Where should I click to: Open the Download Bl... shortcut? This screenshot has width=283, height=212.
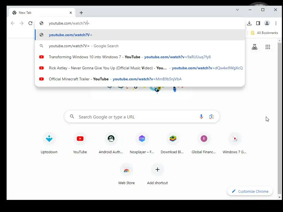[x=173, y=143]
